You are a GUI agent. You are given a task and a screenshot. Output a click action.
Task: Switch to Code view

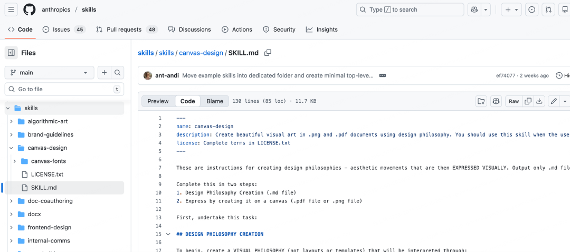pos(187,101)
